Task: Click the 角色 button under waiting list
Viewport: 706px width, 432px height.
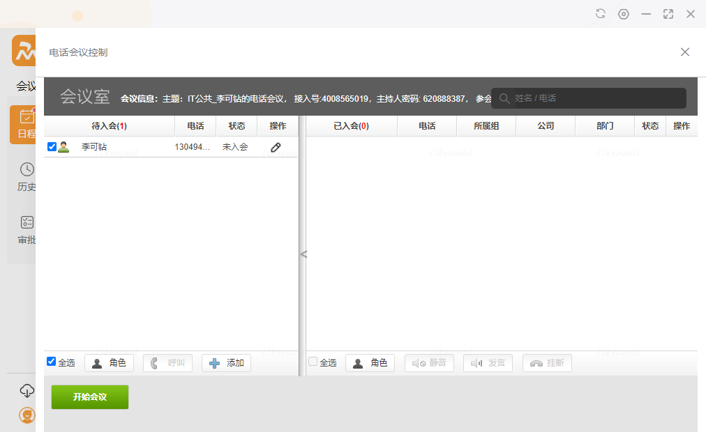Action: tap(109, 363)
